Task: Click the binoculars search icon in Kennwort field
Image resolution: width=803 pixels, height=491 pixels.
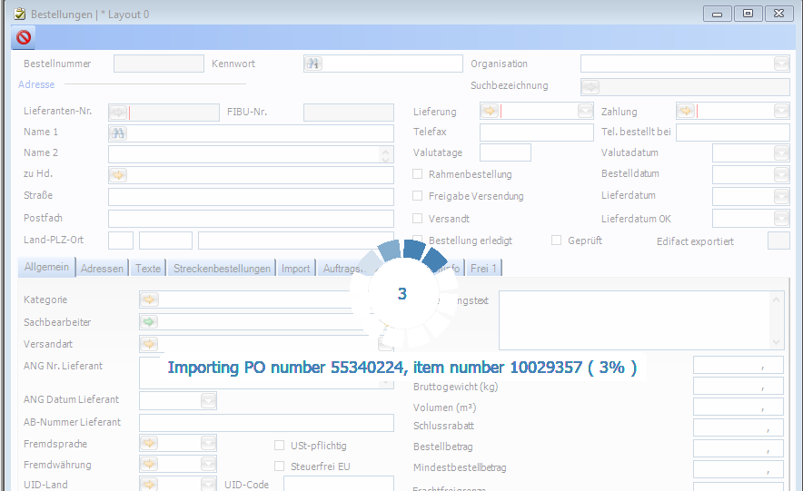Action: point(313,64)
